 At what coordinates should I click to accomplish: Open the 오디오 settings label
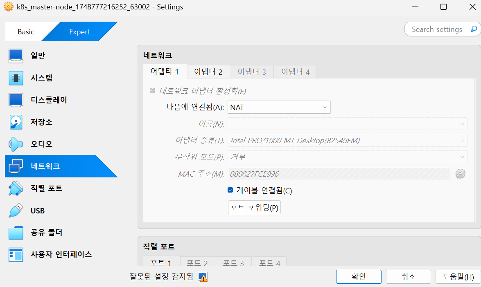[x=41, y=144]
